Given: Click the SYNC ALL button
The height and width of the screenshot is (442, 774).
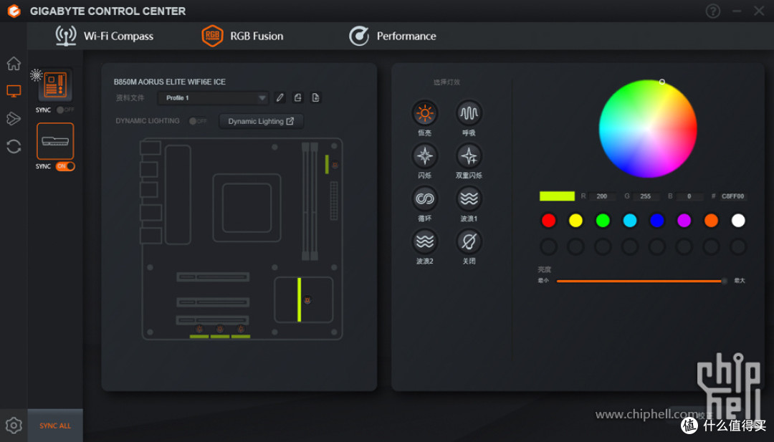Looking at the screenshot, I should point(55,426).
